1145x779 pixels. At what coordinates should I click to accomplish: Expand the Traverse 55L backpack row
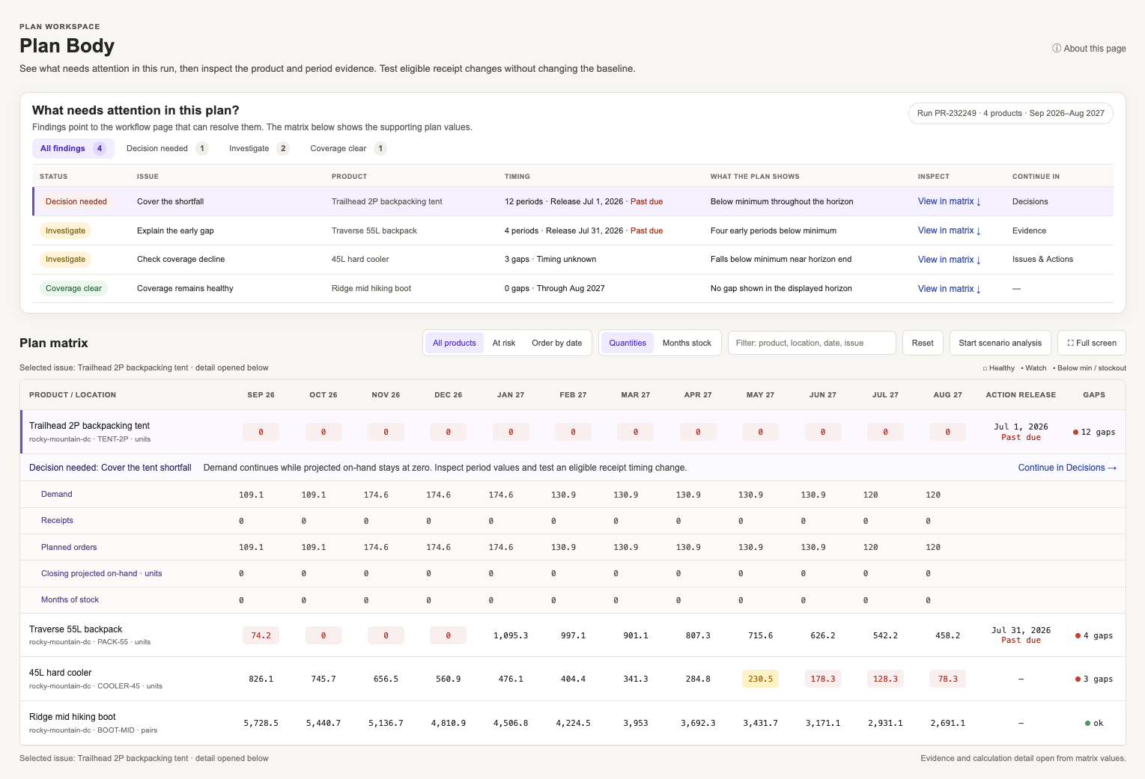pos(573,635)
